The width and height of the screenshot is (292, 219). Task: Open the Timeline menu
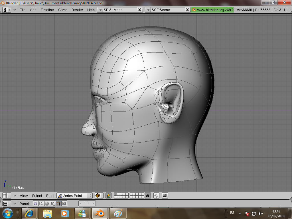[x=47, y=10]
